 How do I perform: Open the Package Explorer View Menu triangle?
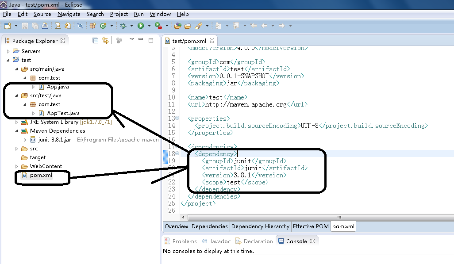(x=132, y=39)
